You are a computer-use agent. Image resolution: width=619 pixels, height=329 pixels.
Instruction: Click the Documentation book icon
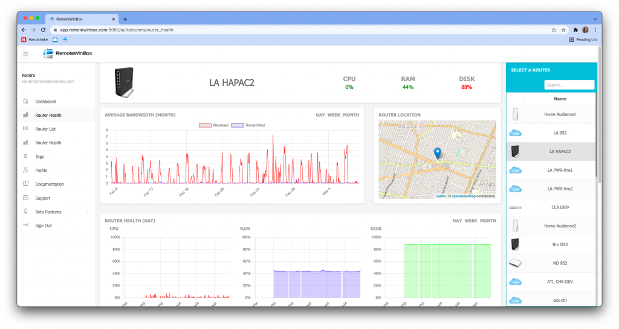tap(25, 184)
